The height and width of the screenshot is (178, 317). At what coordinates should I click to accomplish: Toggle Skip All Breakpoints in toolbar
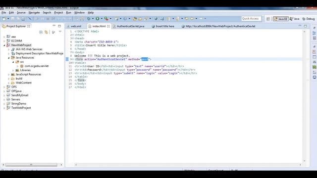30,19
